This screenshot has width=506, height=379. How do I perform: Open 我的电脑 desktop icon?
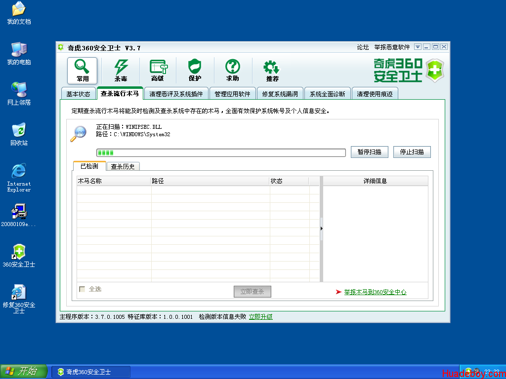pos(19,53)
